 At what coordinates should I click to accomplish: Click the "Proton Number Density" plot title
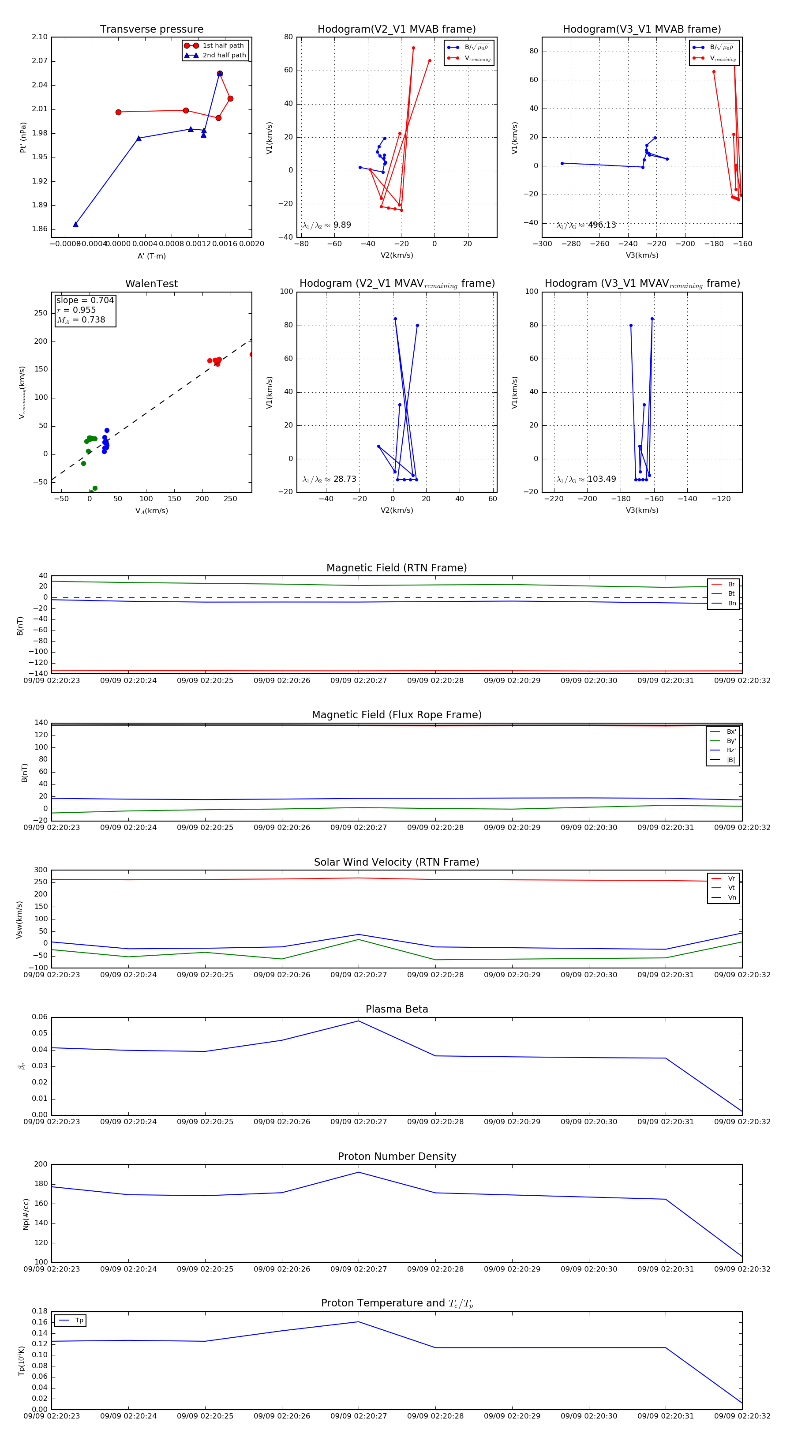point(397,1156)
